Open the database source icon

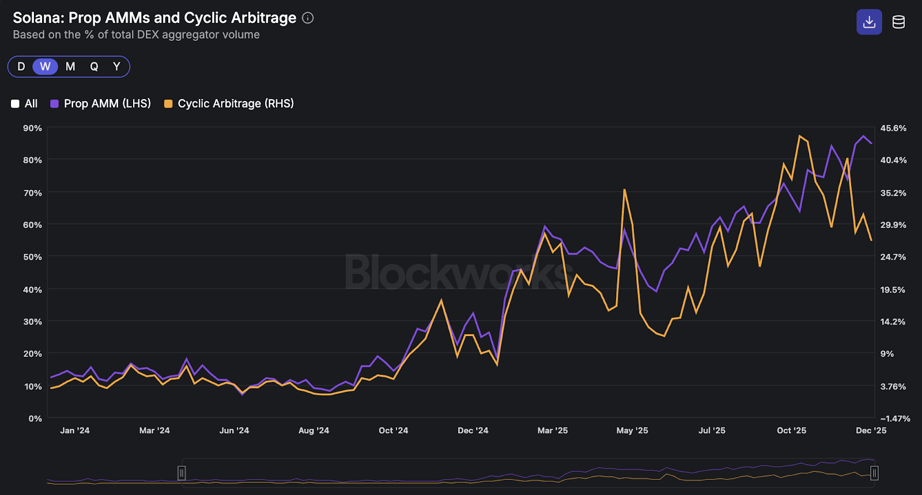[898, 22]
